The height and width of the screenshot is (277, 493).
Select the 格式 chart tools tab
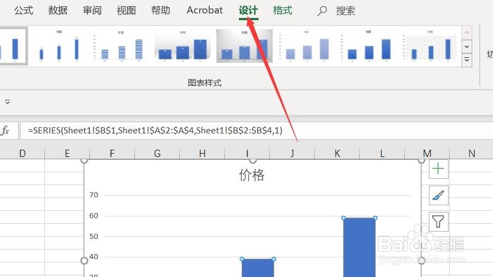click(283, 10)
